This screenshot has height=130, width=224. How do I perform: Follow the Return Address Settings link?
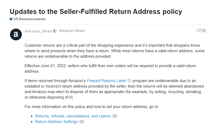56,122
